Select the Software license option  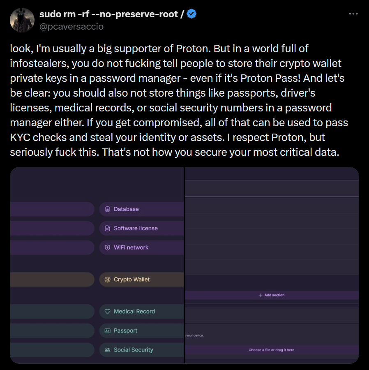click(141, 228)
